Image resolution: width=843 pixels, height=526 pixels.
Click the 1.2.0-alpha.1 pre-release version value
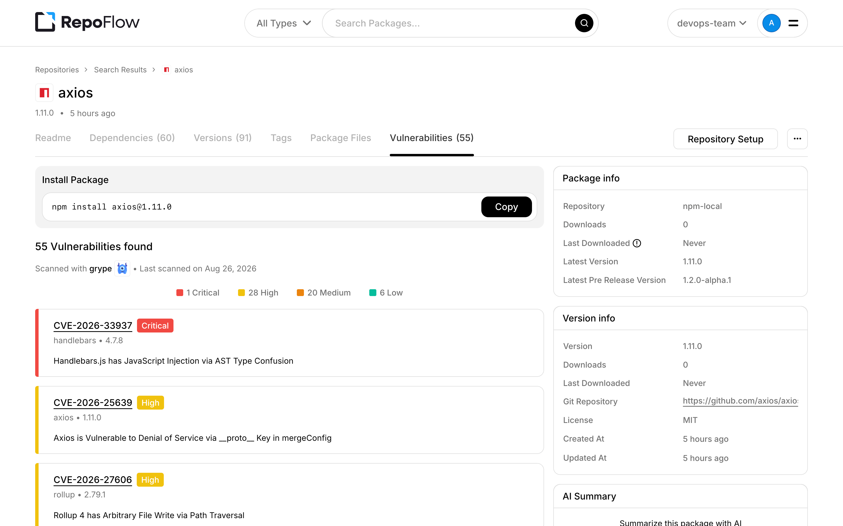(707, 280)
